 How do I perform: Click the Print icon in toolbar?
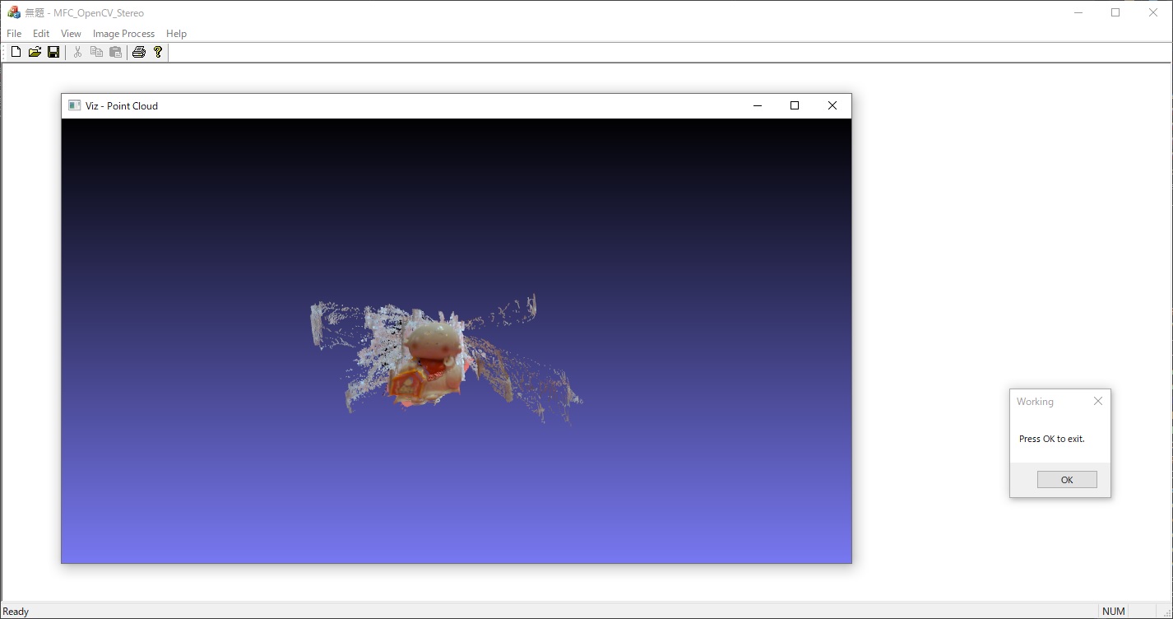[139, 52]
